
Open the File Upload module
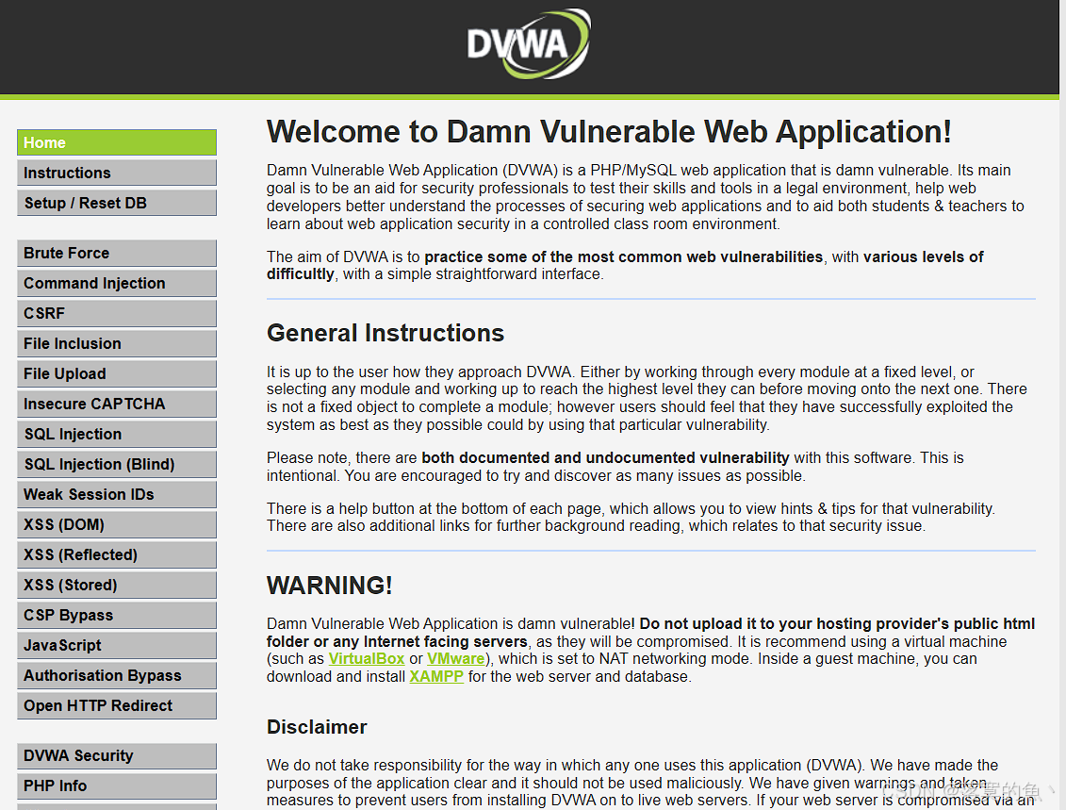coord(117,373)
